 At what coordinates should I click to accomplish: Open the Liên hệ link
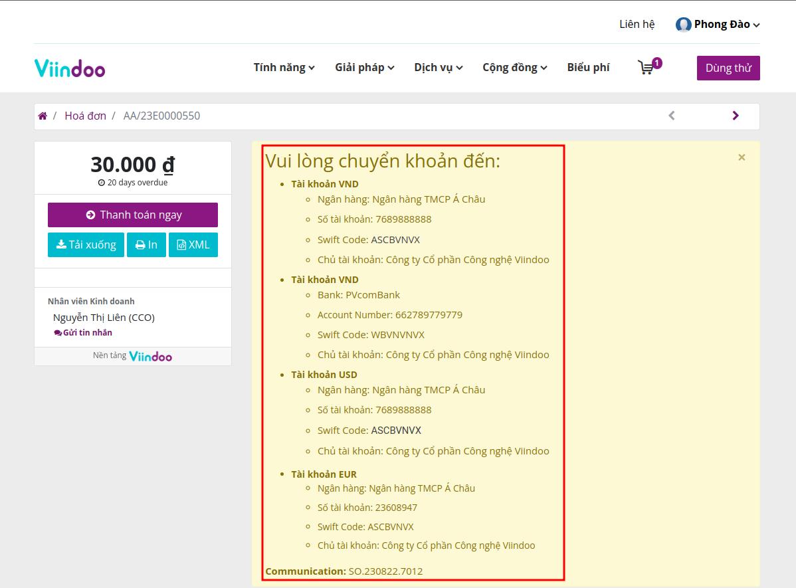[x=637, y=25]
